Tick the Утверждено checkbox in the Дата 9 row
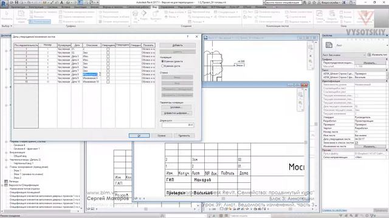Screen dimensions: 389x218 click(x=108, y=78)
